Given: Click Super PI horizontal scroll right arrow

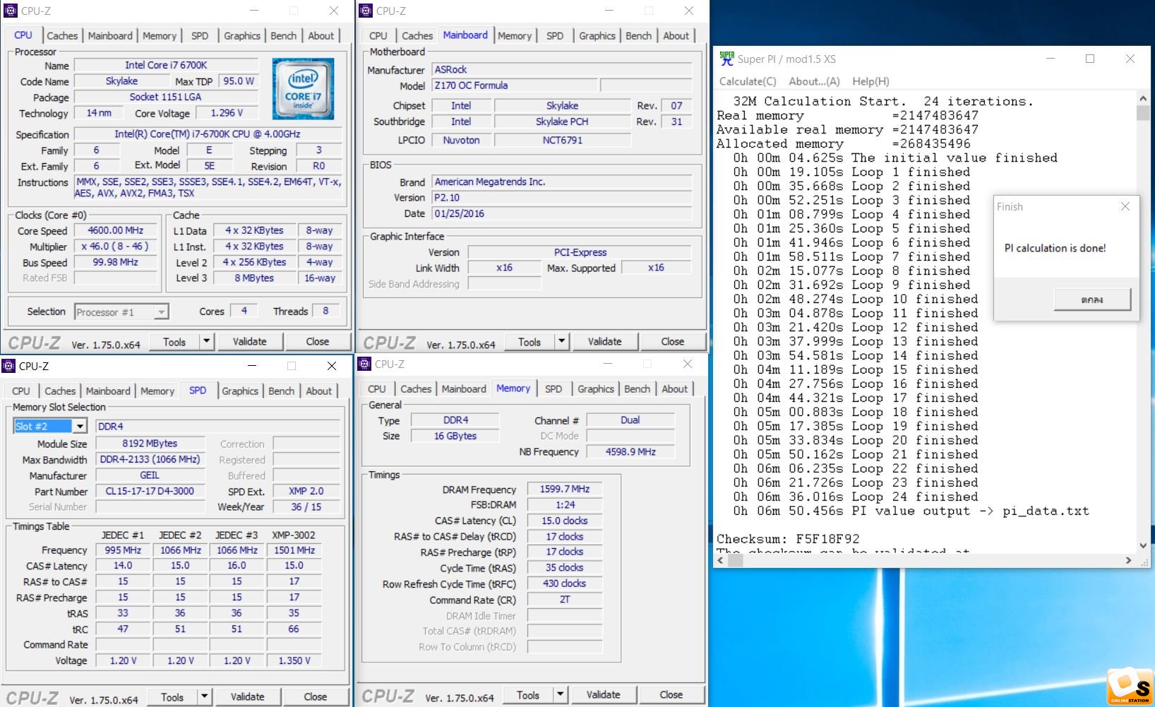Looking at the screenshot, I should [1129, 560].
